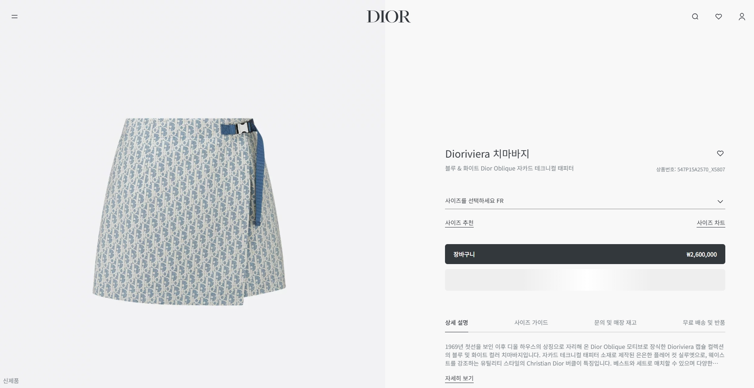This screenshot has height=388, width=754.
Task: Click the 신제품 label at bottom left
Action: pos(11,381)
